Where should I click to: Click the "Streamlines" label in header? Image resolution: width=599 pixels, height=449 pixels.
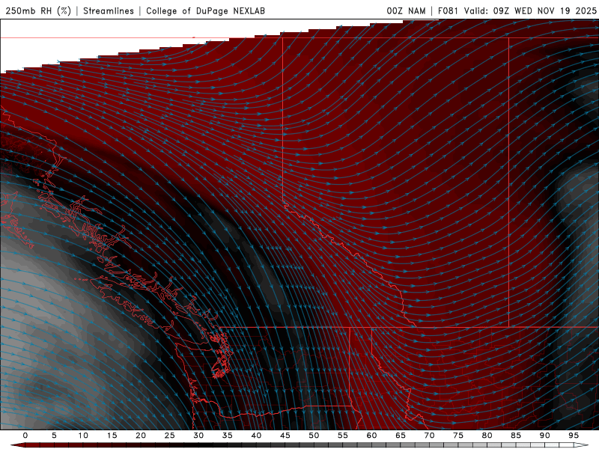(109, 10)
